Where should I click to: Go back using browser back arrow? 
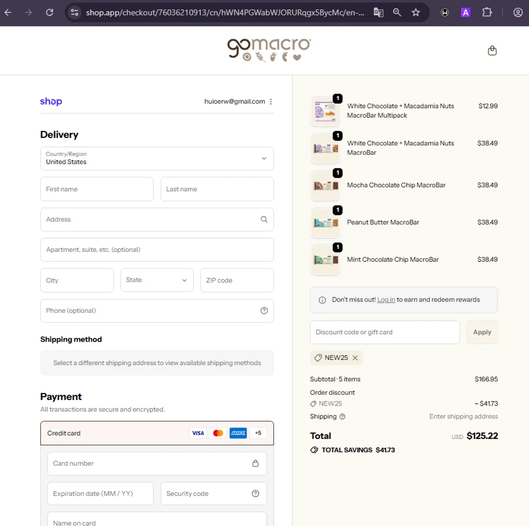coord(8,13)
